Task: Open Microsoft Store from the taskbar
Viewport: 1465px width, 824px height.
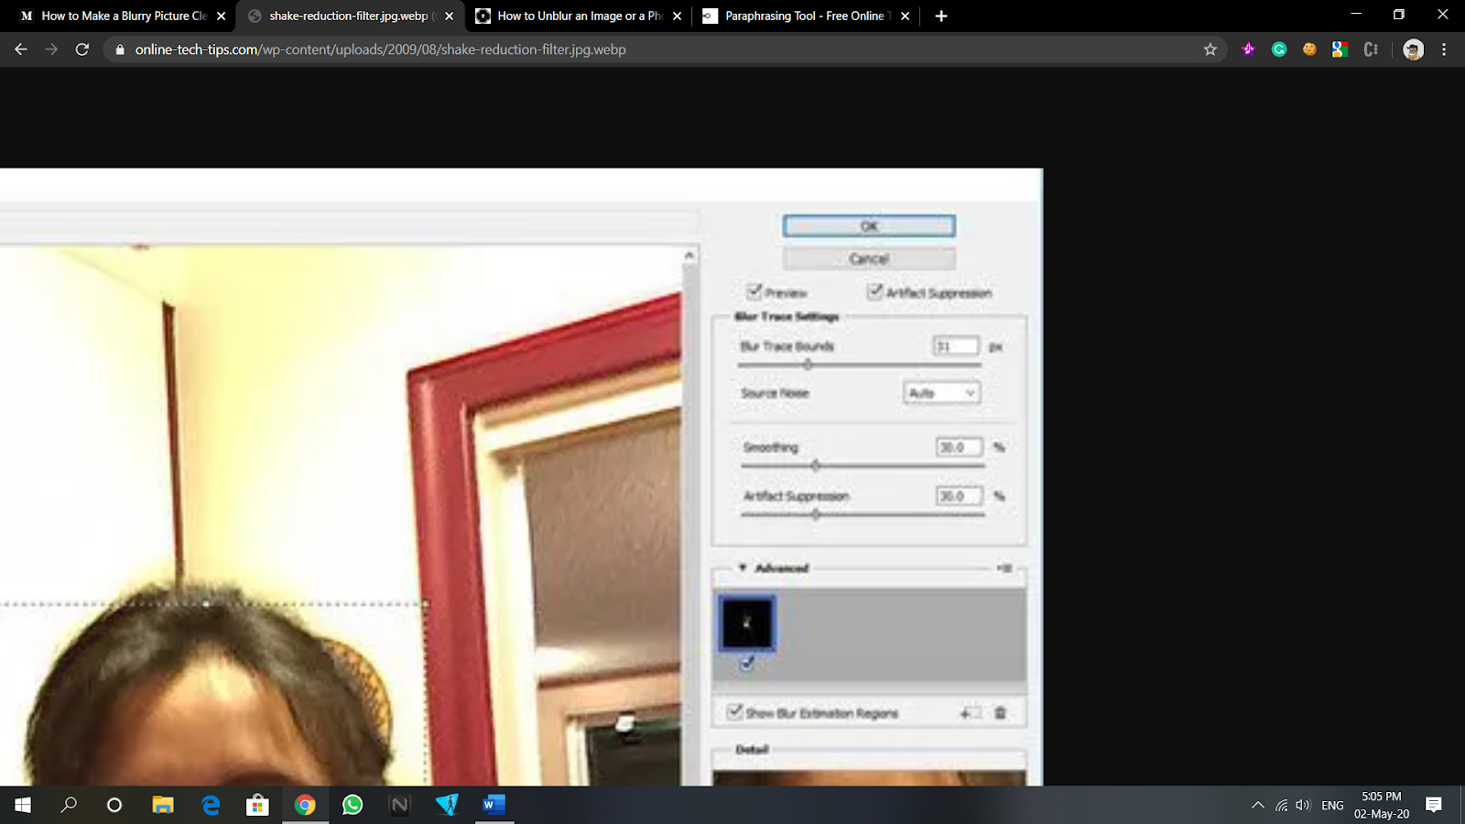Action: [257, 805]
